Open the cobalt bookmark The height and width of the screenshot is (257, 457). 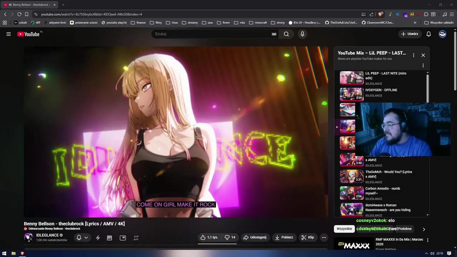point(20,22)
